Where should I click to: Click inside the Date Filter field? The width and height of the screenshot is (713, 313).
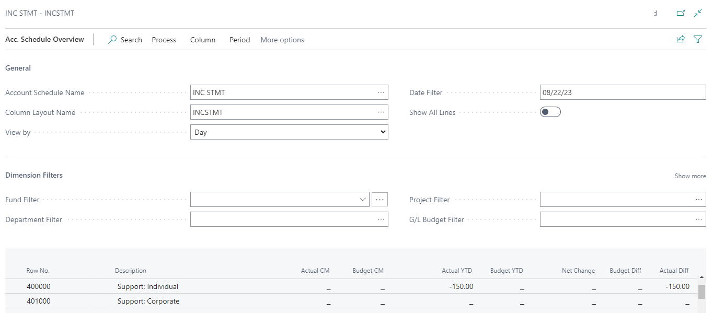click(x=601, y=92)
